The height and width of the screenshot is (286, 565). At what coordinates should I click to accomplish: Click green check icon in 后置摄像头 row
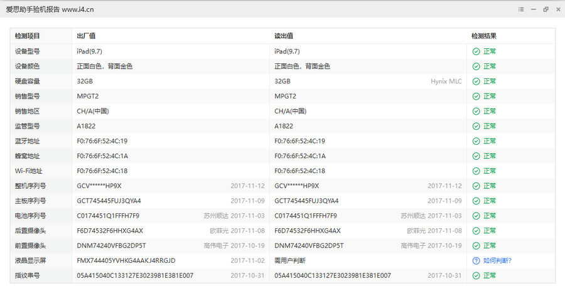tap(476, 231)
